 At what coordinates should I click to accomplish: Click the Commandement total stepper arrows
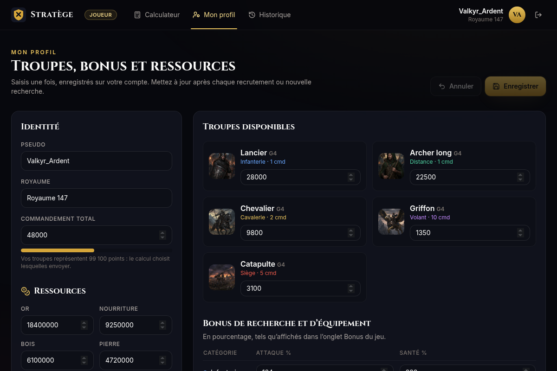pos(162,235)
